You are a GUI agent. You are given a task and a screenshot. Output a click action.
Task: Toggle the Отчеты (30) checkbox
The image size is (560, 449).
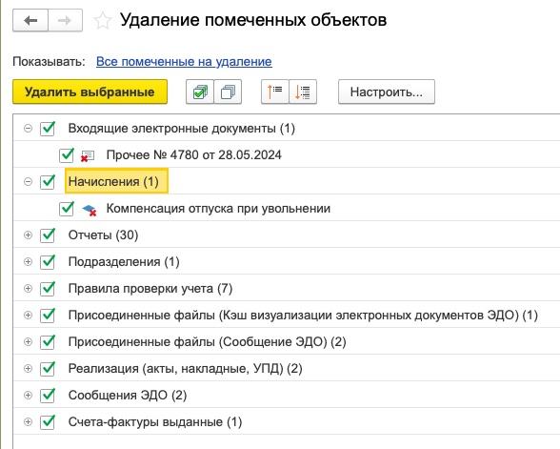point(48,235)
